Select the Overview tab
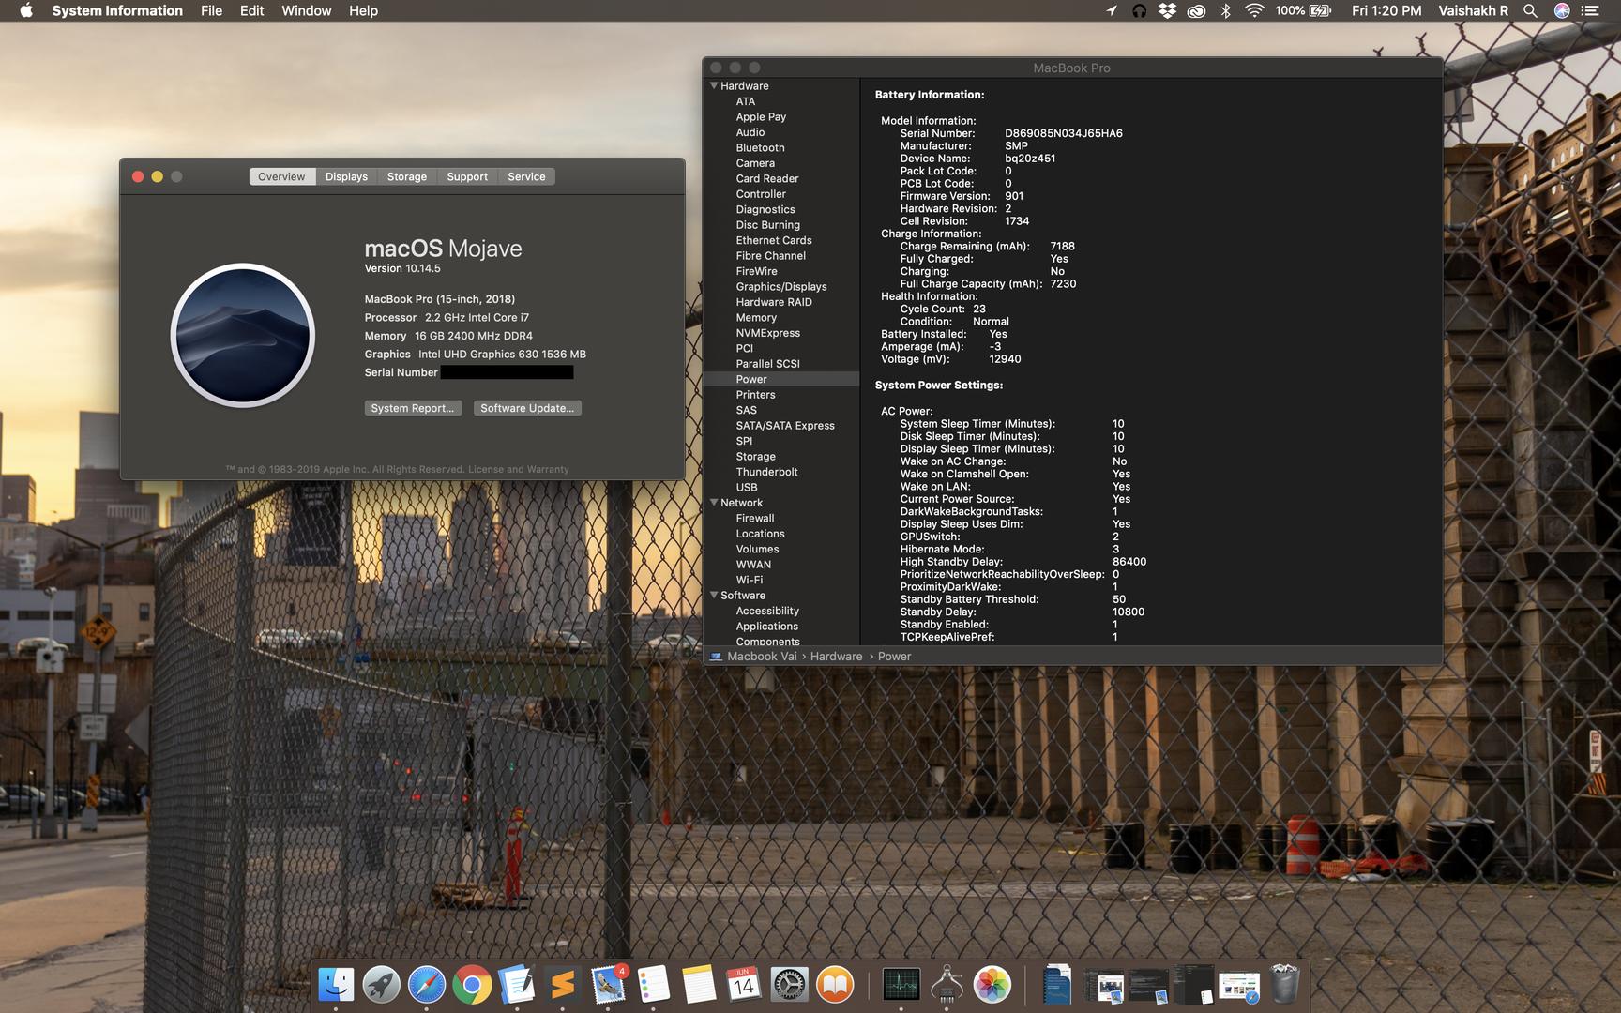 (x=281, y=176)
